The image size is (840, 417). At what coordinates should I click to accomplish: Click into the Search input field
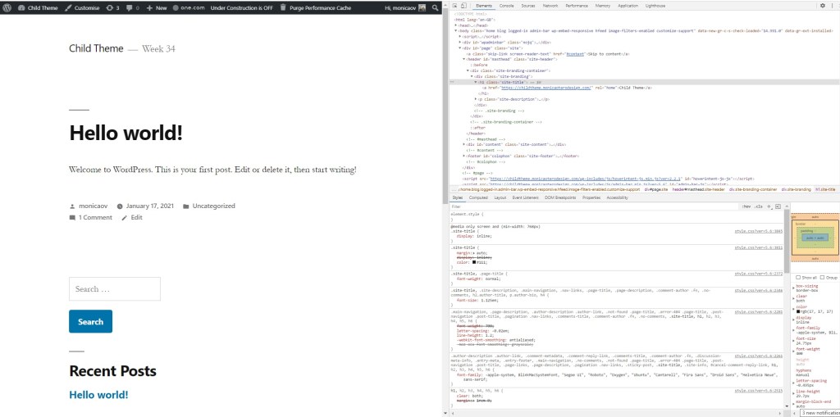coord(114,288)
